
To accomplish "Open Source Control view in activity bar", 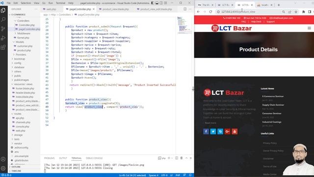I will (x=3, y=29).
